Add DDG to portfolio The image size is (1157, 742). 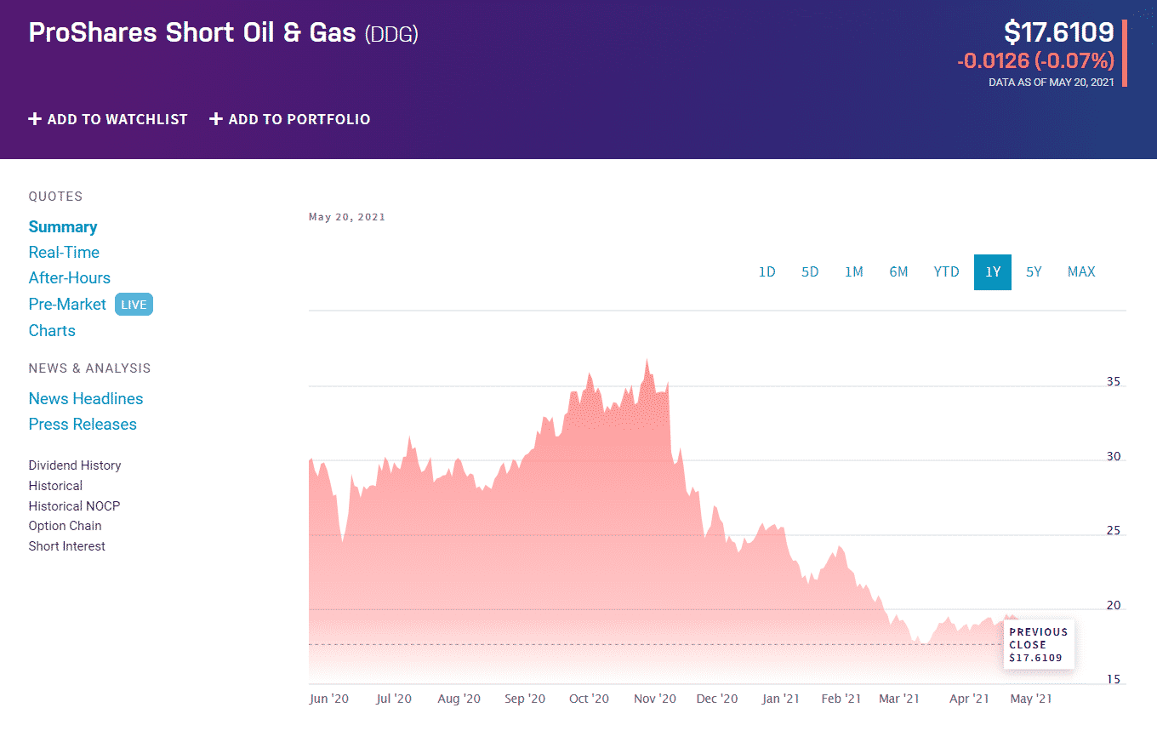[x=290, y=119]
